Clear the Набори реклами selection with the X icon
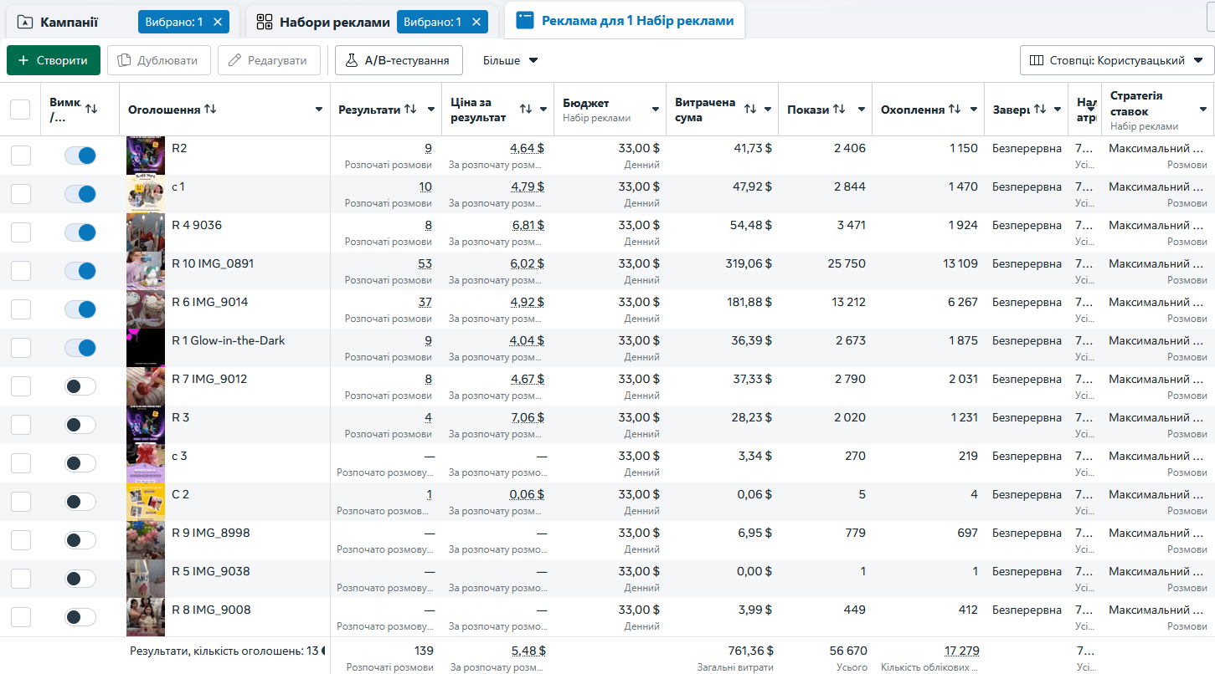Viewport: 1215px width, 674px height. pyautogui.click(x=476, y=22)
